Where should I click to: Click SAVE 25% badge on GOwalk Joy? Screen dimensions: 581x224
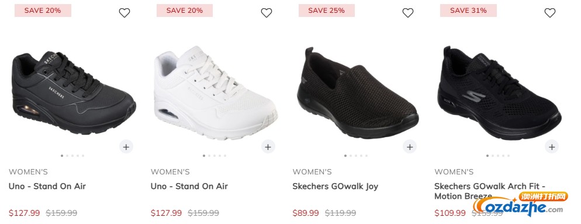tap(326, 10)
